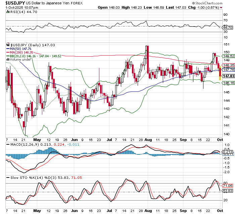Click the red MA(200) legend line

8,52
